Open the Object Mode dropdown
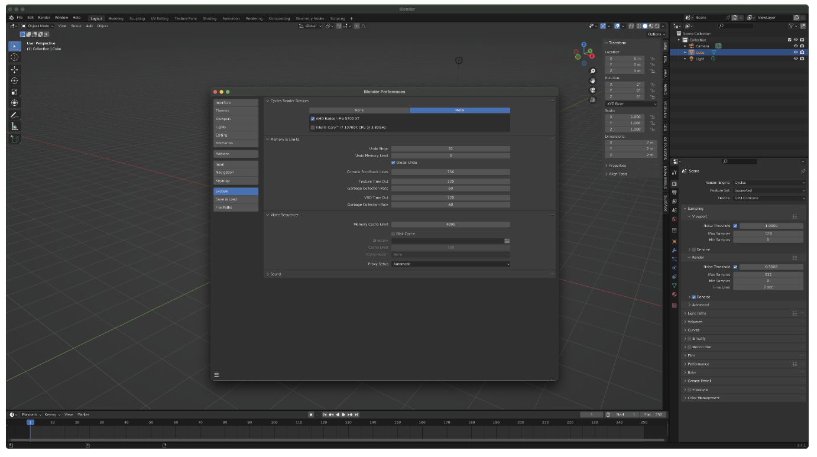 click(x=38, y=26)
